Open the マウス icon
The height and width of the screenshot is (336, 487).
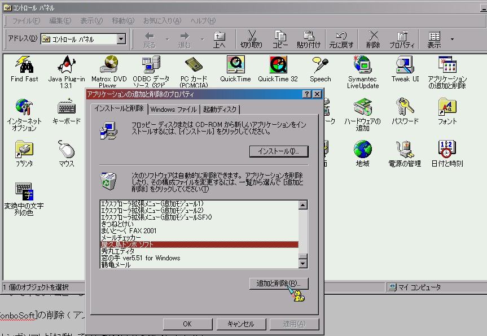click(67, 154)
